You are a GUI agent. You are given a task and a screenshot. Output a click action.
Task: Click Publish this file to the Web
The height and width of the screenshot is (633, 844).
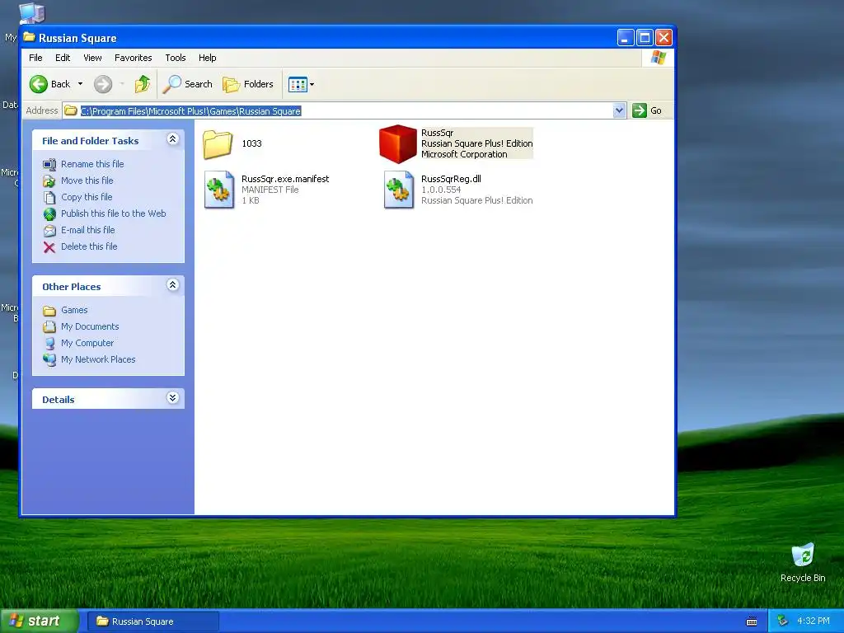coord(113,213)
